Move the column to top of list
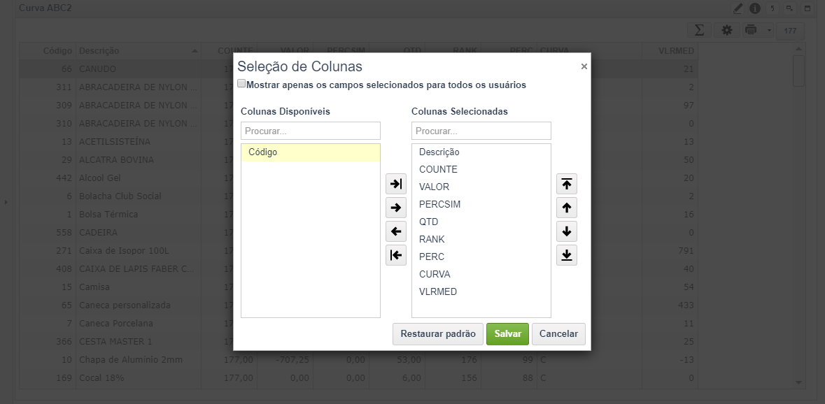Screen dimensions: 825x404 click(567, 184)
